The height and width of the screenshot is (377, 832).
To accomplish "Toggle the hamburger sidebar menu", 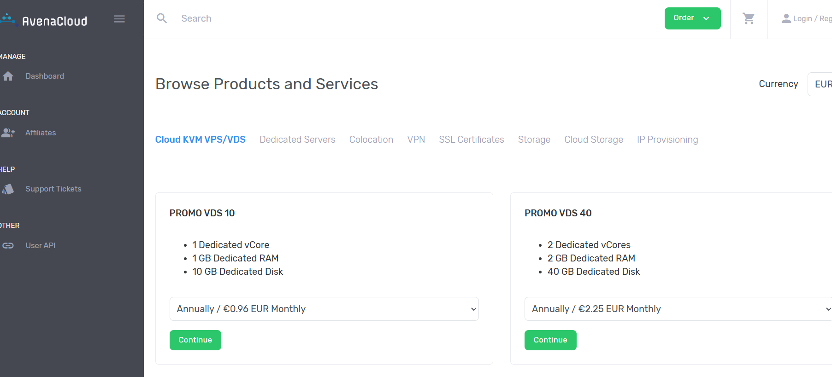I will coord(119,19).
